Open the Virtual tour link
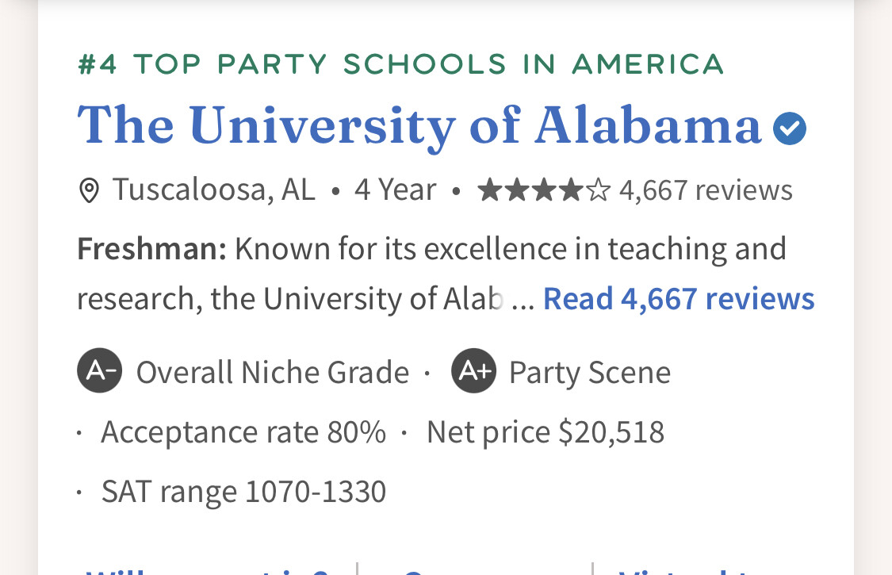The height and width of the screenshot is (575, 892). (x=683, y=569)
